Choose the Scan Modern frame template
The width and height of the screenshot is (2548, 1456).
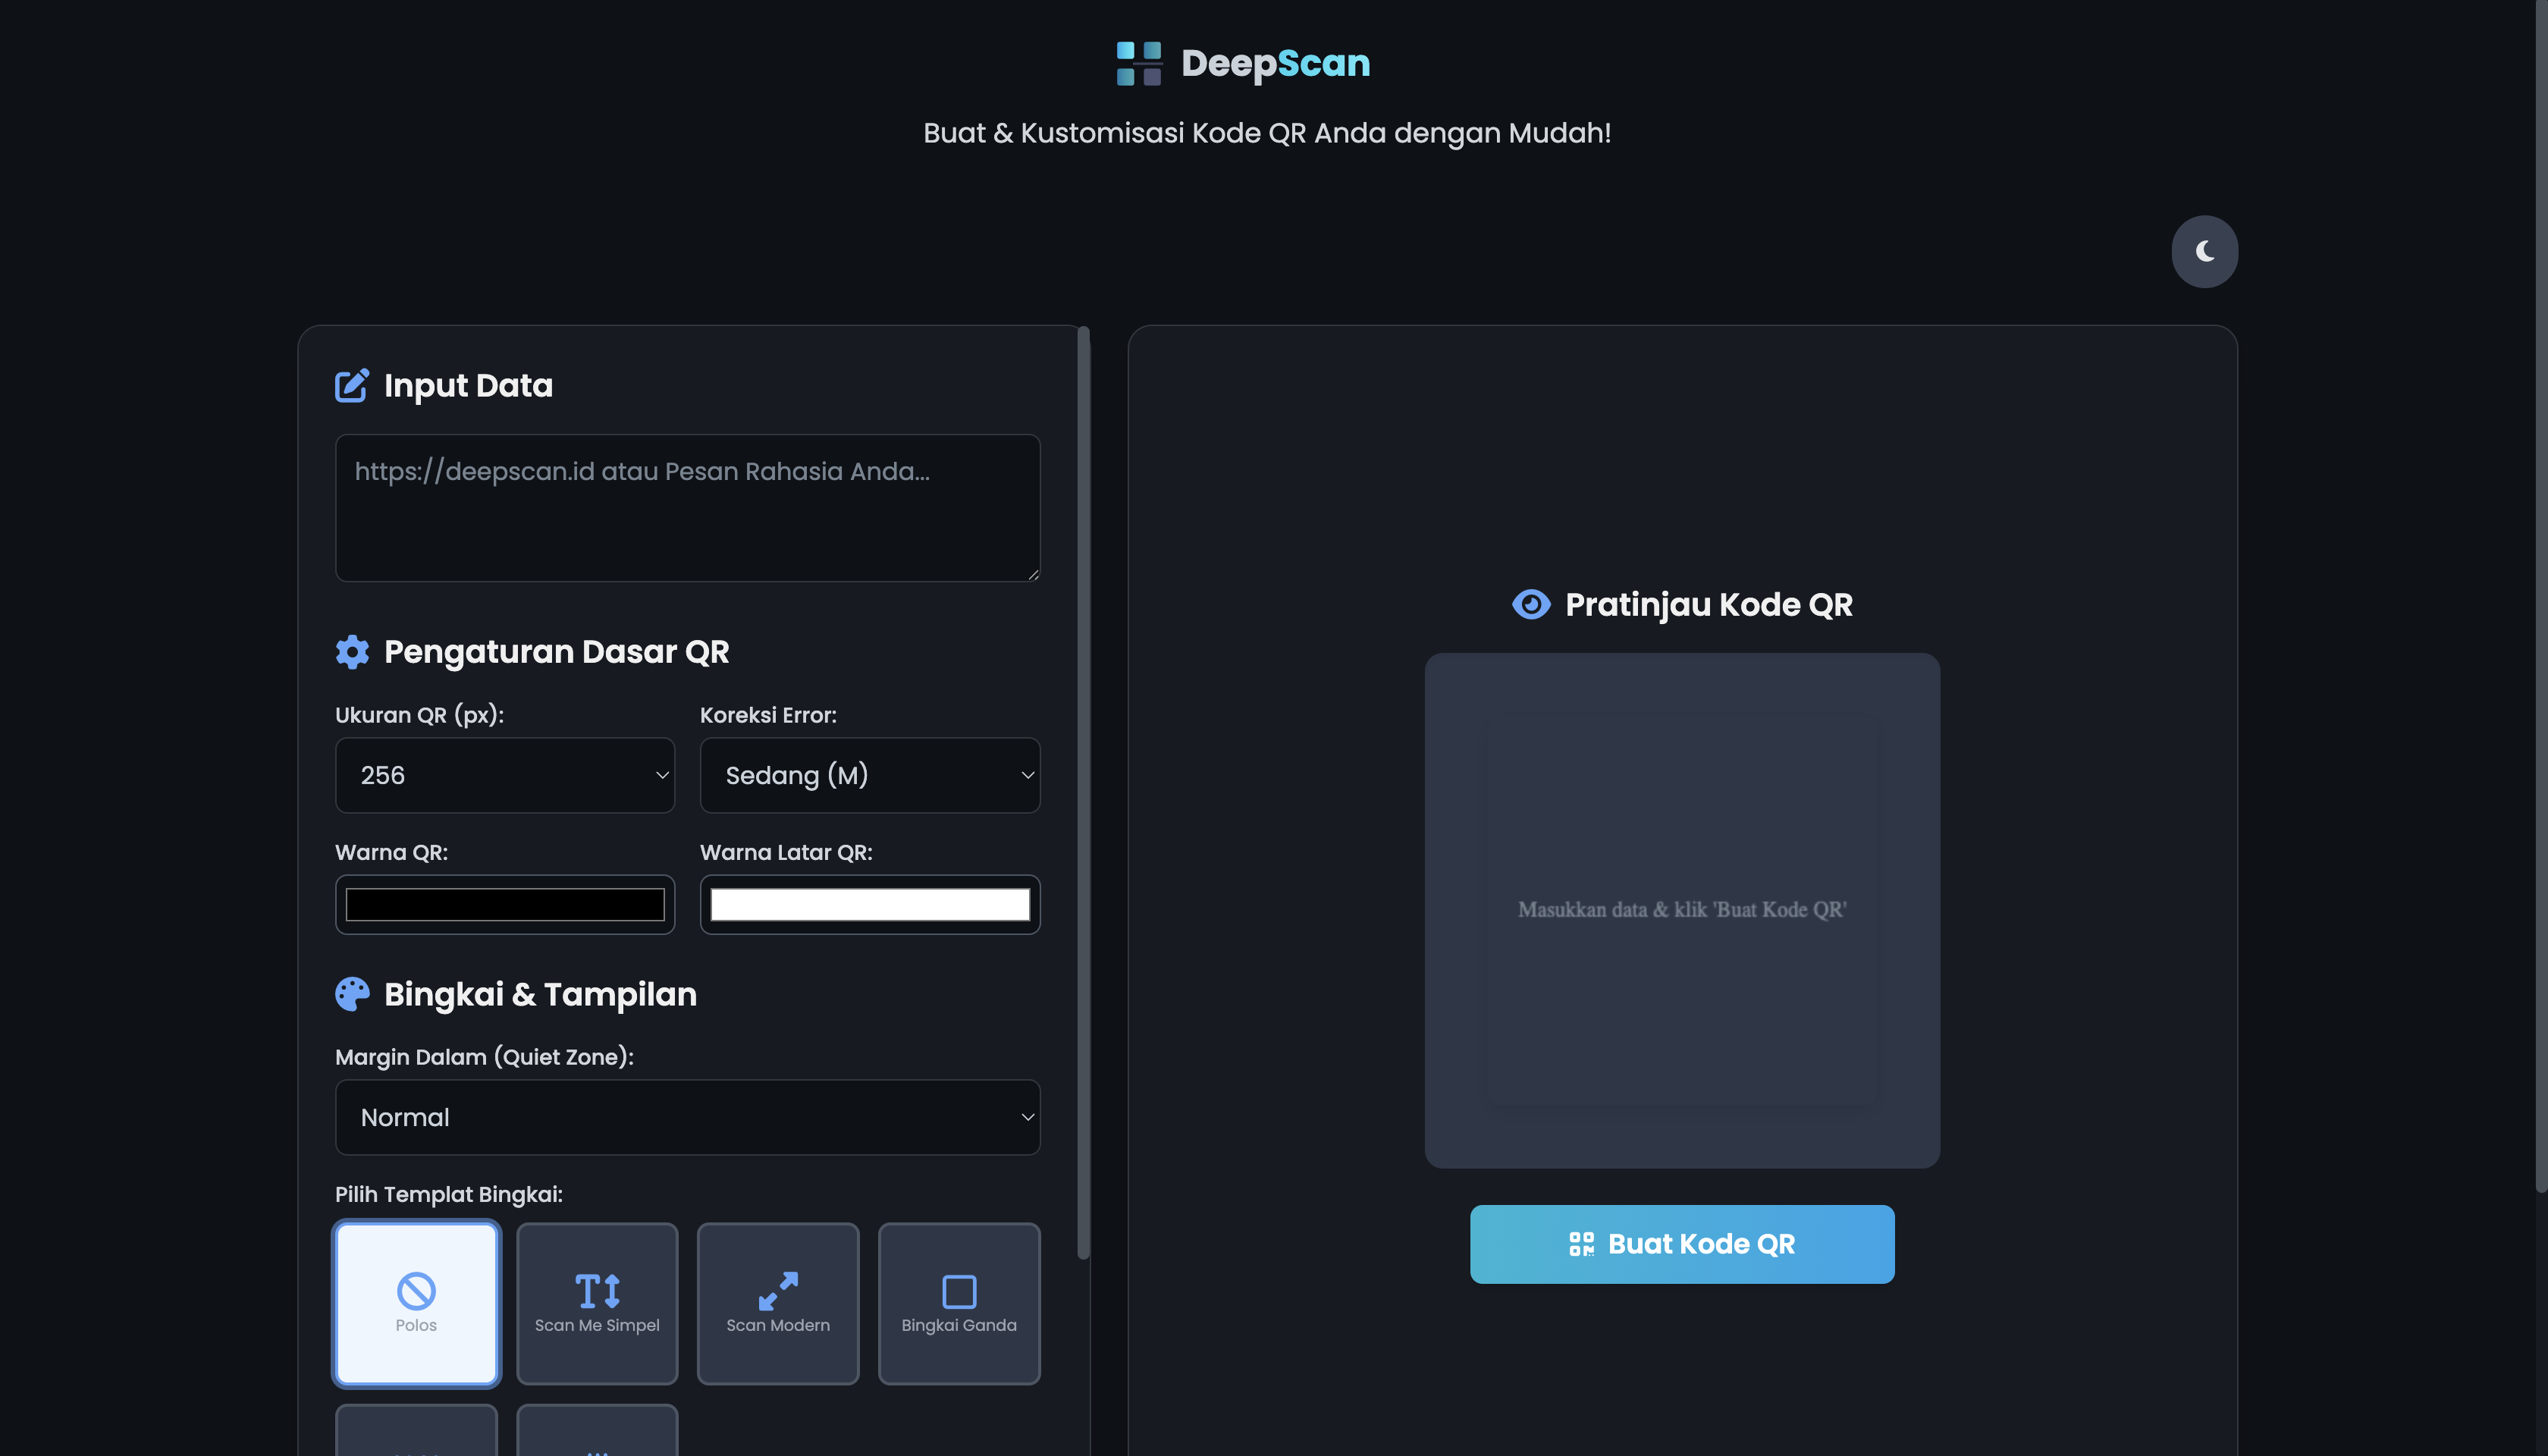pyautogui.click(x=778, y=1303)
